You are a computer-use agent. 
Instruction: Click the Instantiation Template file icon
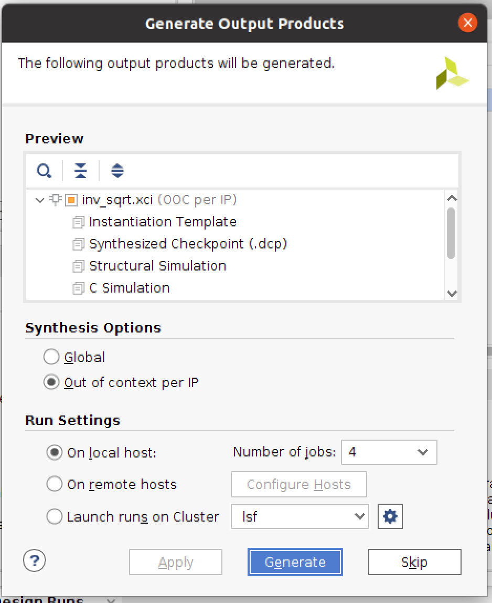[78, 222]
